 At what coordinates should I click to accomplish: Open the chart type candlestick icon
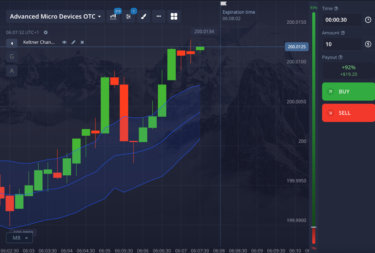[113, 17]
